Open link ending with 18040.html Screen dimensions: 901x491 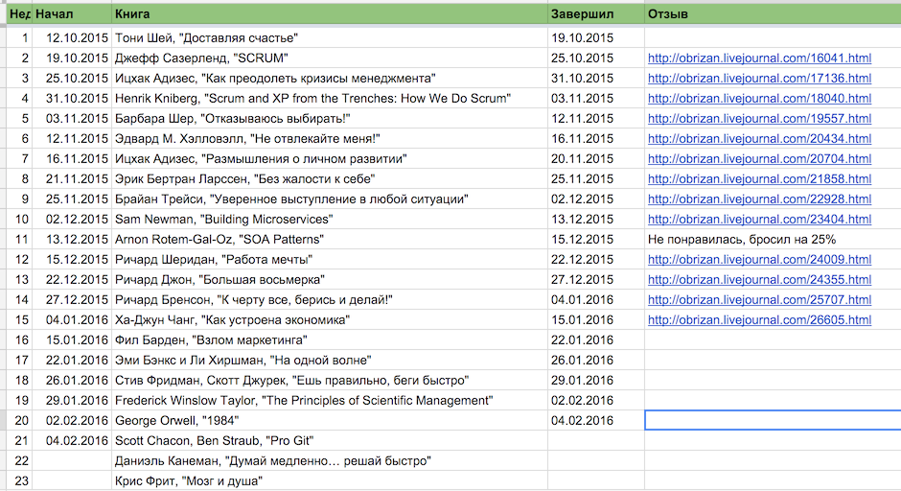tap(759, 99)
